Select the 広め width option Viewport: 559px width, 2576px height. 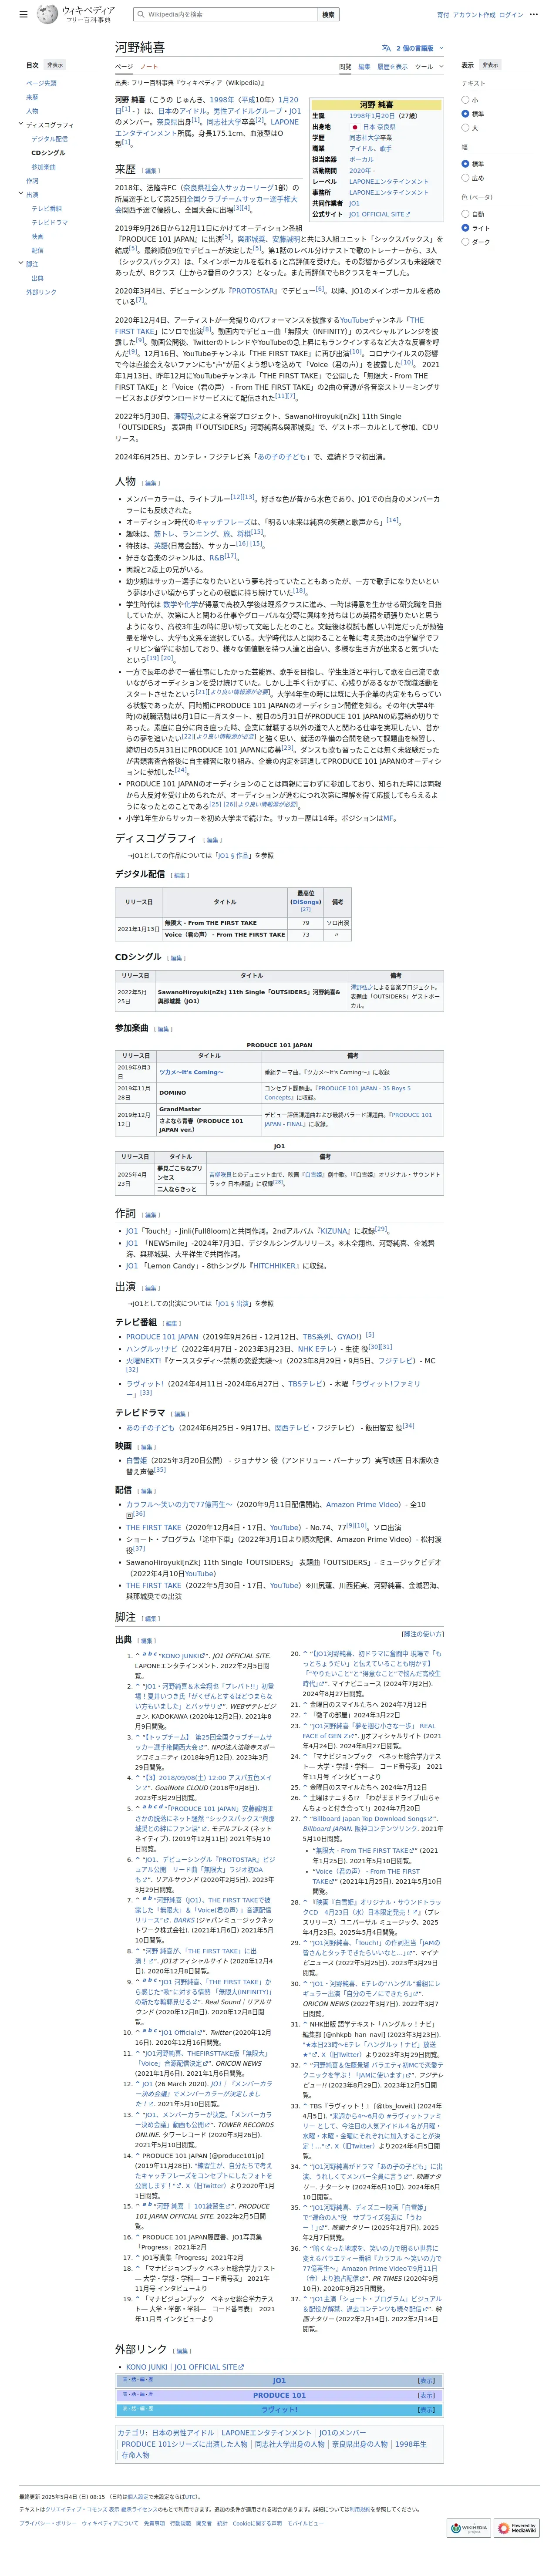[465, 178]
